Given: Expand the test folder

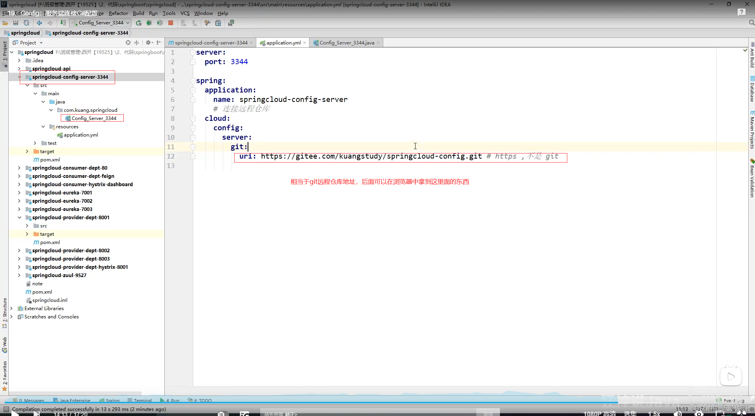Looking at the screenshot, I should point(35,143).
